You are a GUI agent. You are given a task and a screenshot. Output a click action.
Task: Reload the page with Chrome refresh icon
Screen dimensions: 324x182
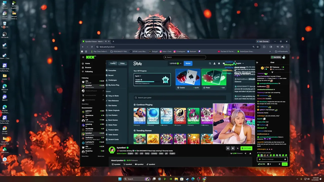coord(92,47)
